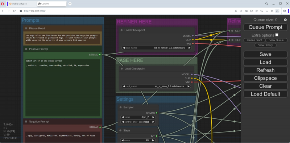Open control_after_generate fixed dropdown
The image size is (290, 143).
point(138,122)
